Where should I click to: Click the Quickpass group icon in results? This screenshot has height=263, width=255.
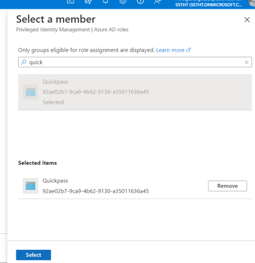pos(30,92)
